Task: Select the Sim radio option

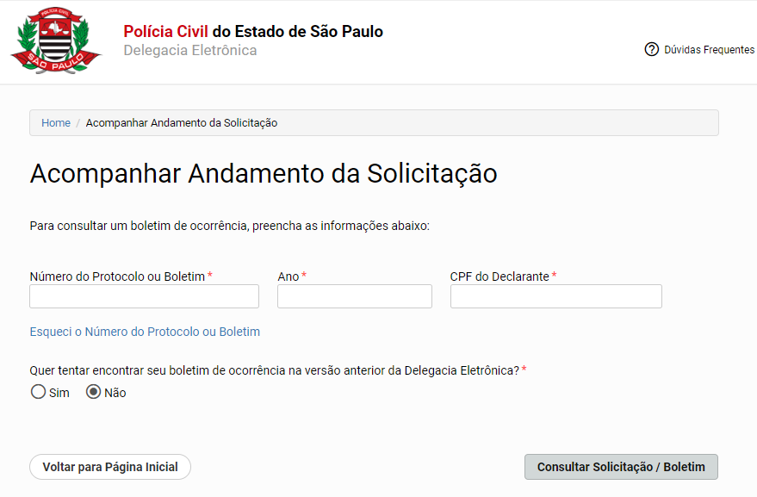Action: click(x=38, y=391)
